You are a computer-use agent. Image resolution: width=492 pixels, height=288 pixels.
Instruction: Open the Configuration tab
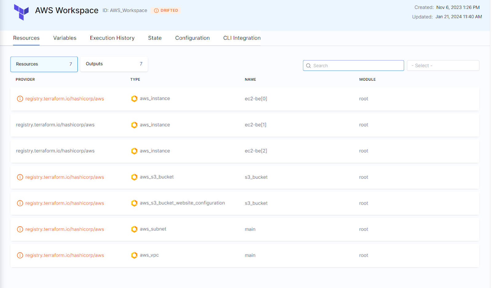192,38
